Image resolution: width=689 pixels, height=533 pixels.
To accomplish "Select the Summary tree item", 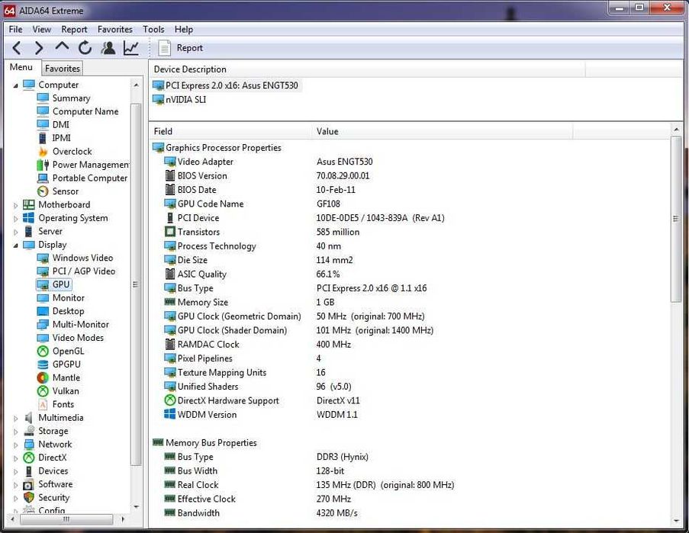I will tap(71, 98).
